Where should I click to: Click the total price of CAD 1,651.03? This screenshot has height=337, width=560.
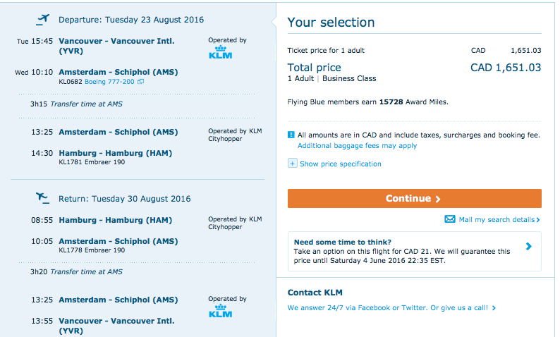pos(506,68)
